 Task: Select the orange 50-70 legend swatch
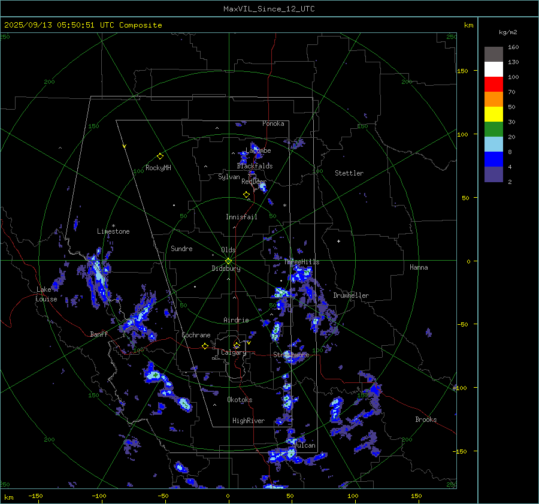tap(493, 99)
